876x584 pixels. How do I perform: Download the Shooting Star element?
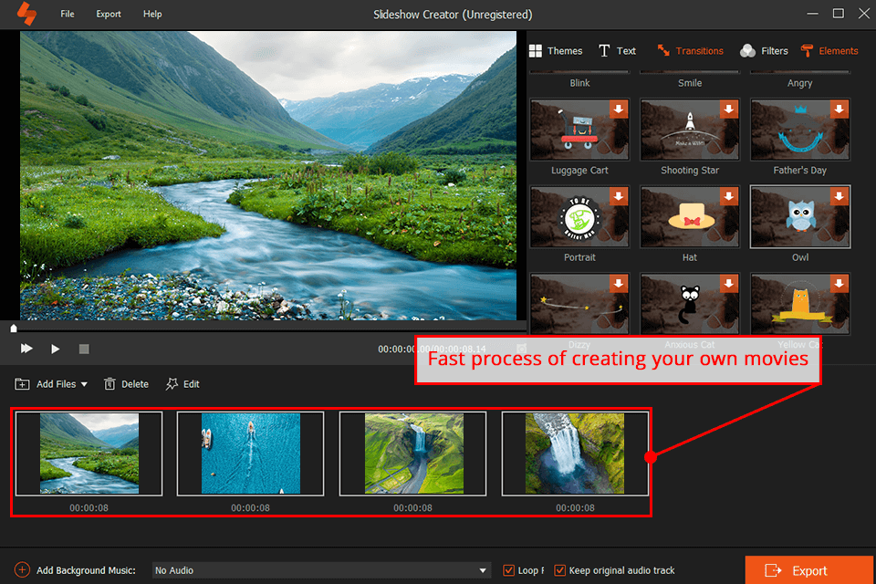click(x=728, y=109)
